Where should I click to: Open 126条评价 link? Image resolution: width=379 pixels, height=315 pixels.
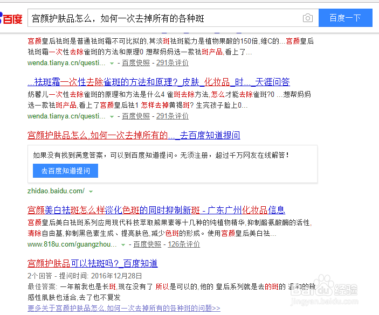tap(184, 244)
